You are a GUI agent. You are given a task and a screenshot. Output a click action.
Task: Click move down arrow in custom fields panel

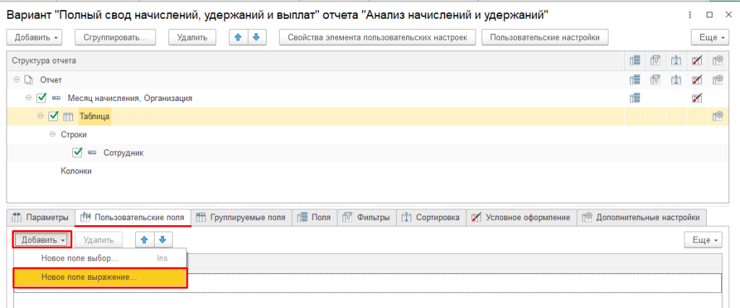click(163, 239)
